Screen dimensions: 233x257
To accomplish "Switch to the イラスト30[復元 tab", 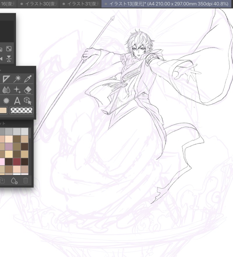I will pyautogui.click(x=39, y=4).
